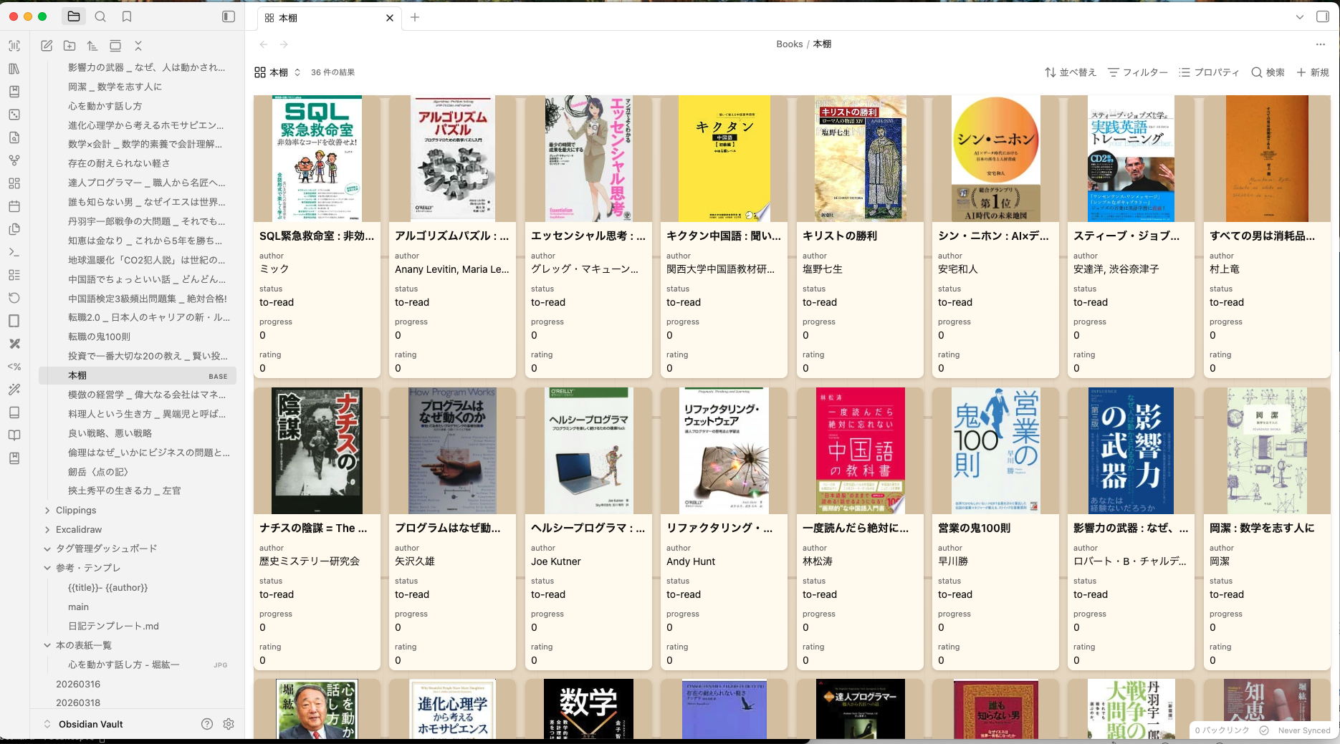Switch to the file explorer sidebar tab
Image resolution: width=1340 pixels, height=744 pixels.
(74, 16)
